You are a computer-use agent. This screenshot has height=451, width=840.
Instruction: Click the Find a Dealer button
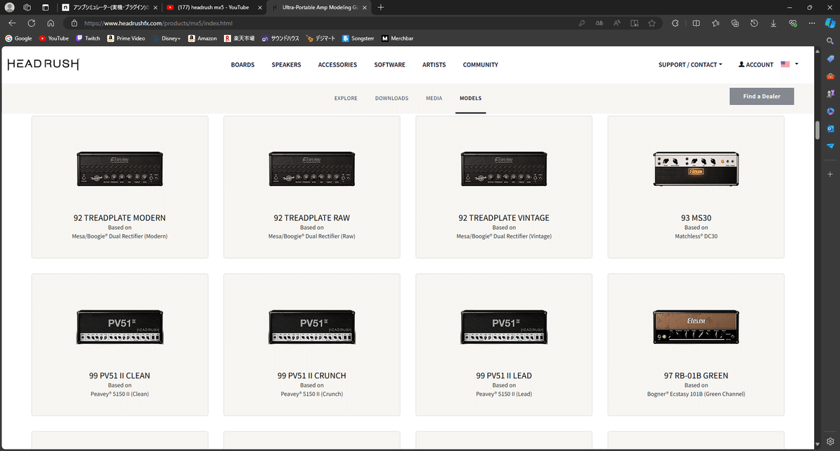[x=762, y=96]
